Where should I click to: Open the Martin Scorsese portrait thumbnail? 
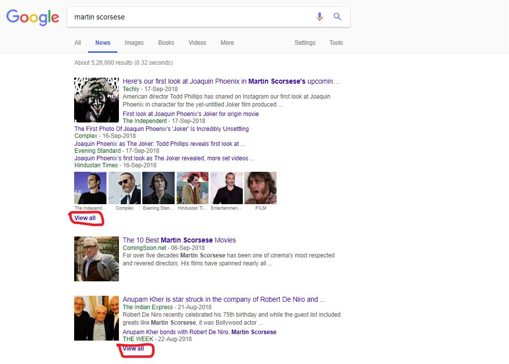click(97, 259)
